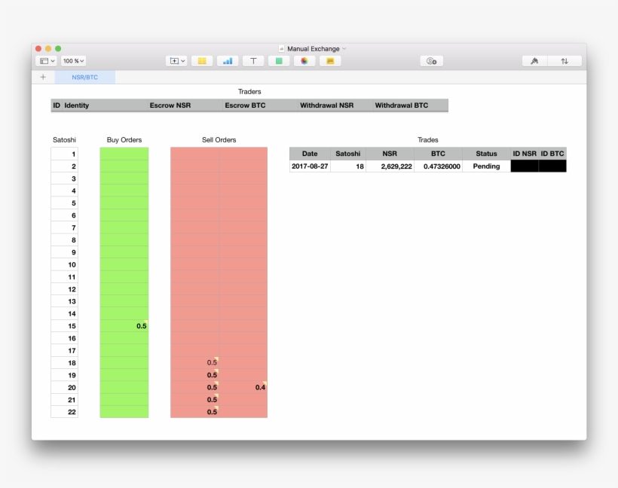Open the Collaborate button in the toolbar
Image resolution: width=618 pixels, height=488 pixels.
pyautogui.click(x=431, y=61)
